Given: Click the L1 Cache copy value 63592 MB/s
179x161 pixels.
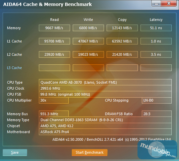Looking at the screenshot, I should (122, 41).
